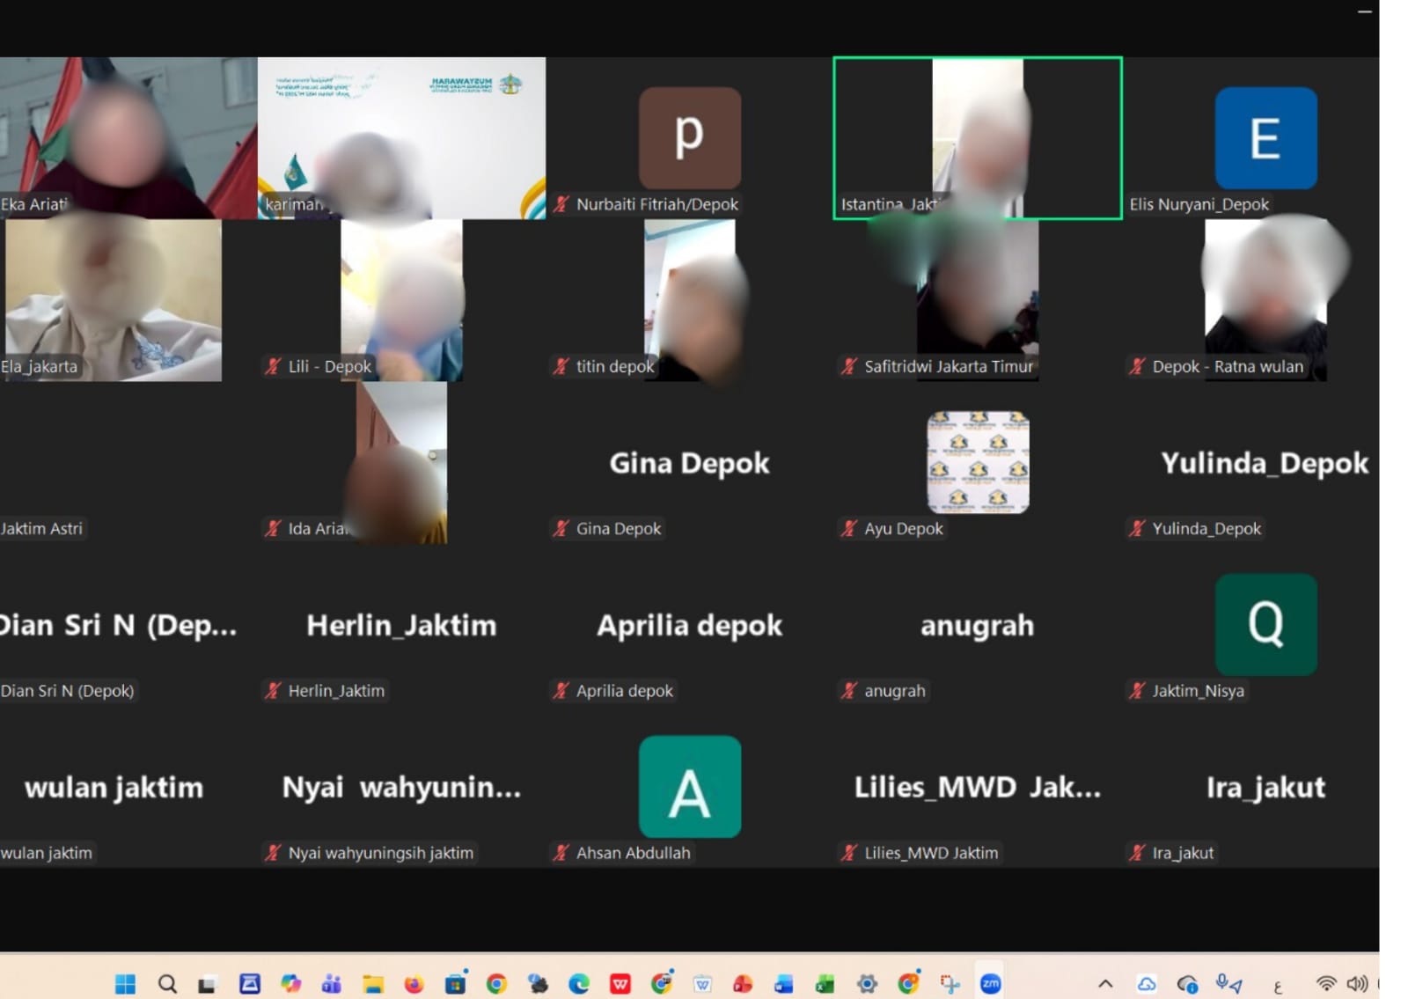Open File Explorer folder icon in taskbar
Viewport: 1408px width, 999px height.
click(x=372, y=983)
